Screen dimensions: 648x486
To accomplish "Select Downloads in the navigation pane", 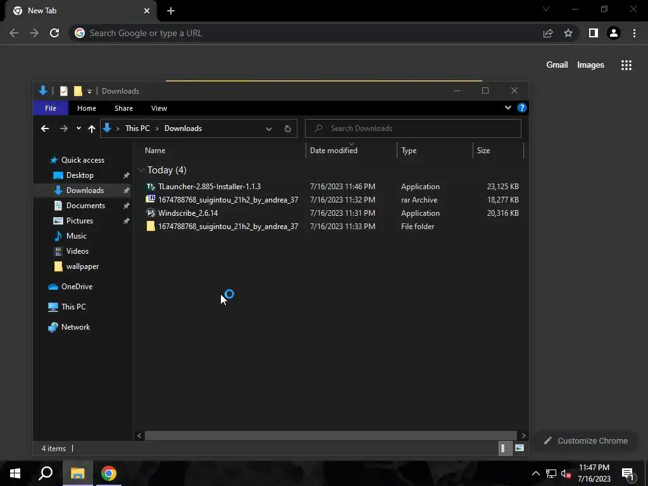I will tap(85, 190).
